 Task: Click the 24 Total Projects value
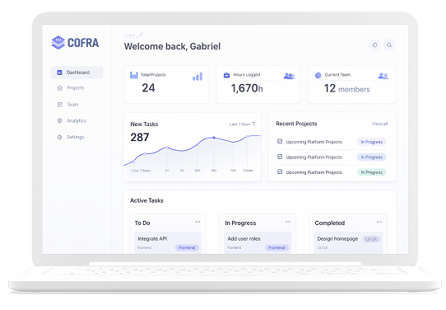coord(148,87)
